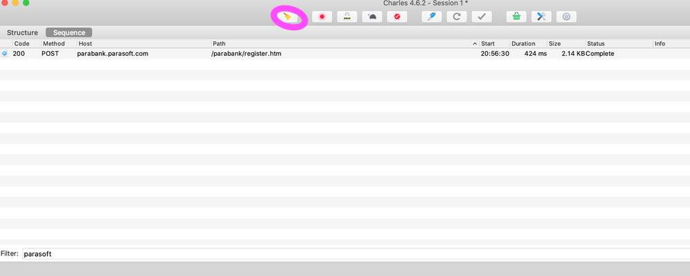Toggle recording with the red record button
690x276 pixels.
(x=322, y=17)
